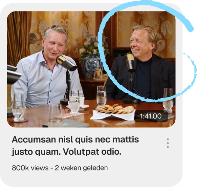This screenshot has width=197, height=187.
Task: Click the small figurine statue beside the vase
Action: (100, 74)
